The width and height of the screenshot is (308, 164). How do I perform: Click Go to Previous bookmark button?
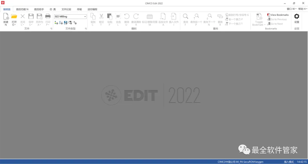coord(277,19)
